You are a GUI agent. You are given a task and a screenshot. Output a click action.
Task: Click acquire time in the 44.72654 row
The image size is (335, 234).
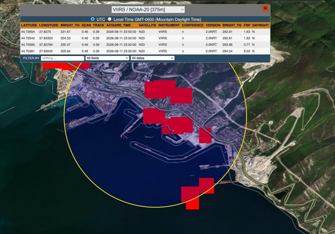coord(121,32)
